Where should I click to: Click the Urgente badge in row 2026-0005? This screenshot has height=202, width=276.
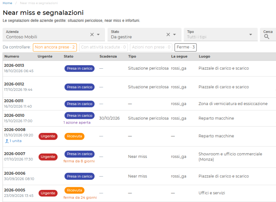pyautogui.click(x=48, y=193)
